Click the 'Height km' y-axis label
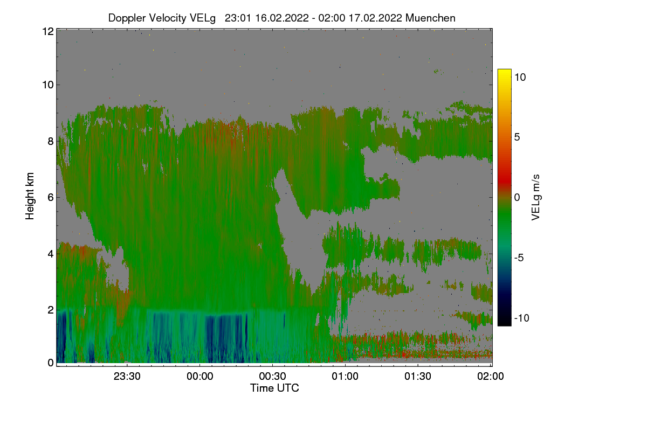 click(x=30, y=197)
